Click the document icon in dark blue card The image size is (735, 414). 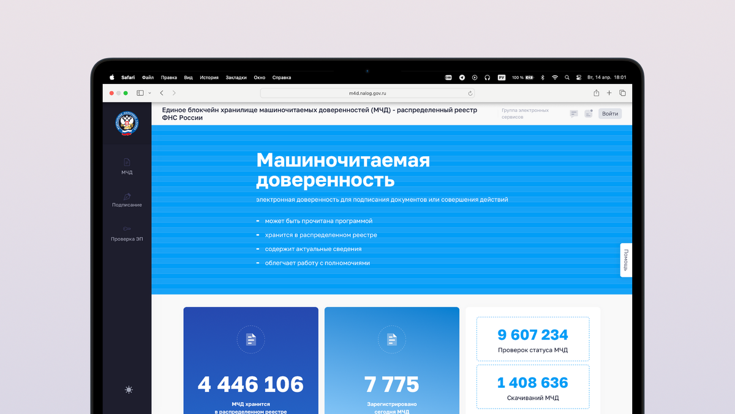(251, 339)
